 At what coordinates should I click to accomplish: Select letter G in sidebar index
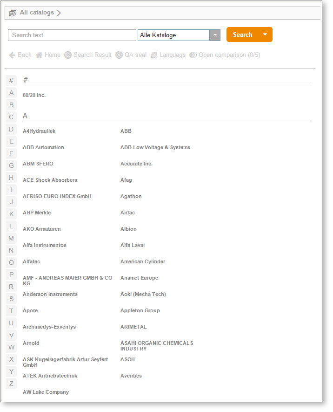coord(11,165)
